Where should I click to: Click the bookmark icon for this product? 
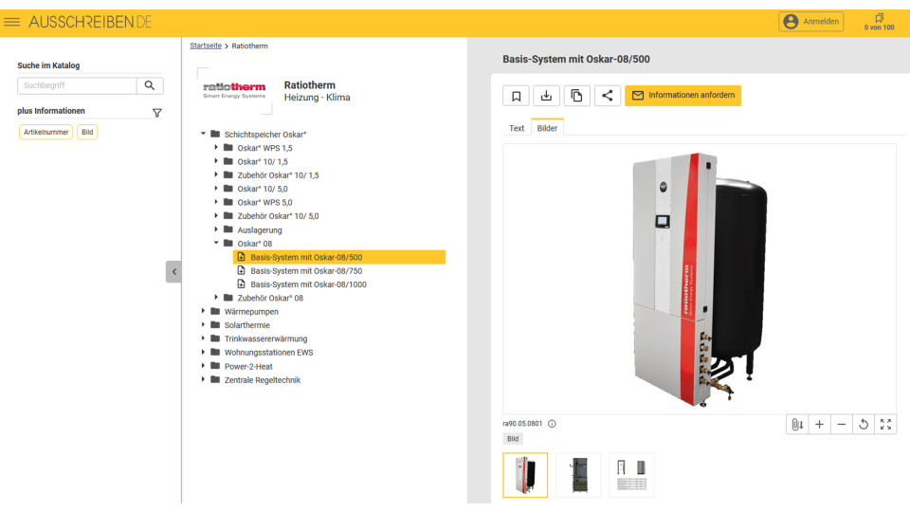point(516,96)
